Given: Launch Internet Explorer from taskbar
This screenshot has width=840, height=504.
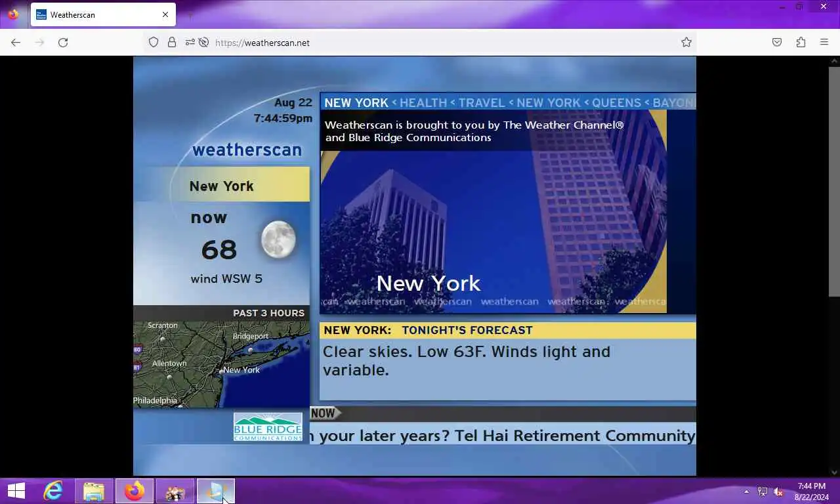Looking at the screenshot, I should (53, 491).
